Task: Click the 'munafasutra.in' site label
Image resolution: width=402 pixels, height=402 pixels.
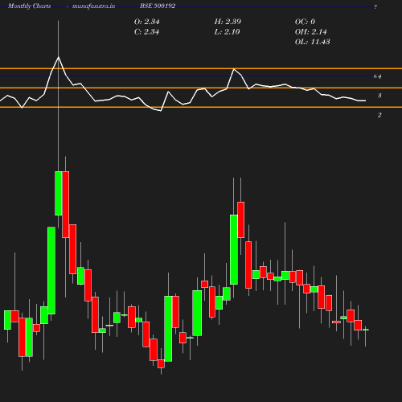Action: point(93,6)
